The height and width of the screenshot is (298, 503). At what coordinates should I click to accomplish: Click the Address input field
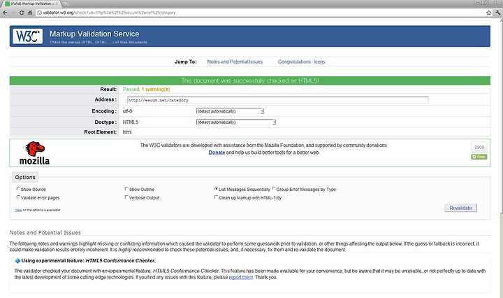point(277,100)
